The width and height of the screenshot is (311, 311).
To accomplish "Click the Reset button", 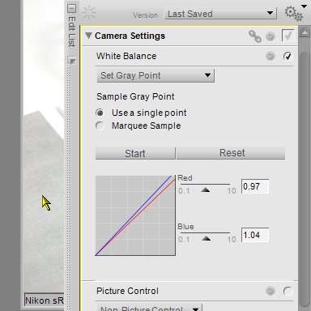I will point(231,153).
